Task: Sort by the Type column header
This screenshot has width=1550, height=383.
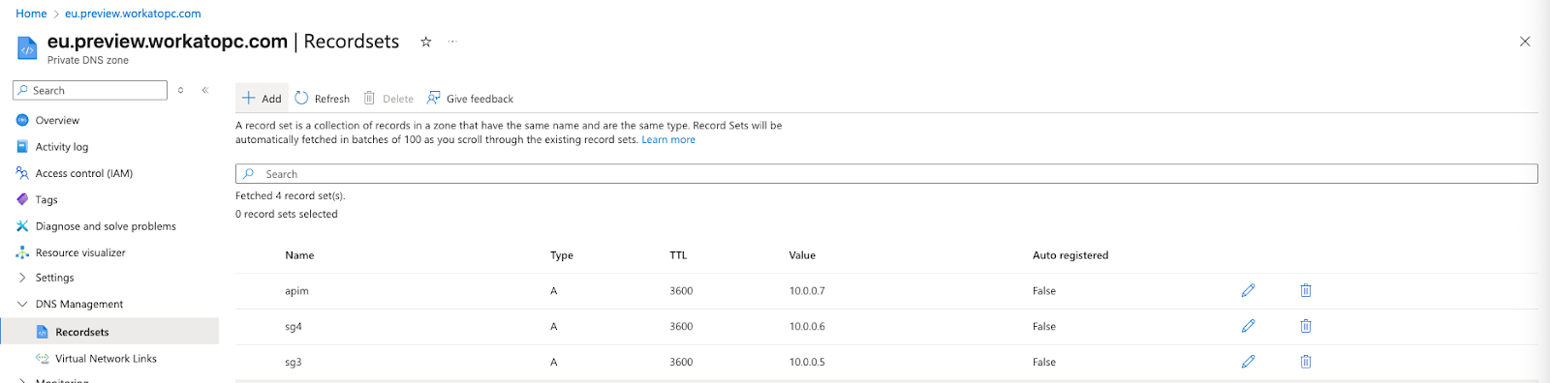Action: (562, 255)
